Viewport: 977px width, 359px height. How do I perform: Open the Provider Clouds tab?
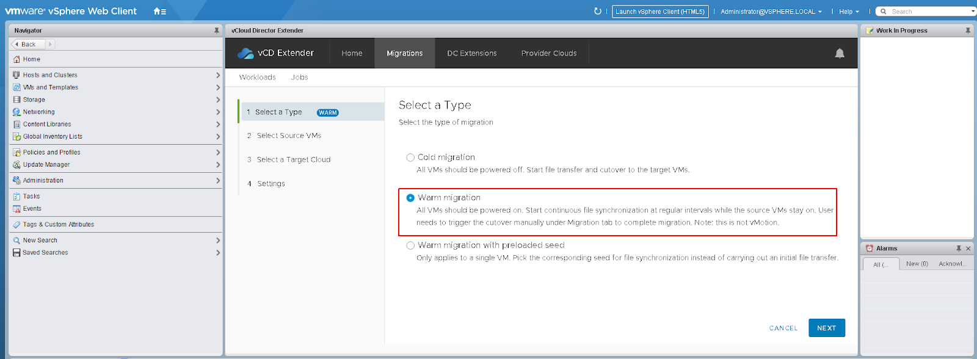549,53
